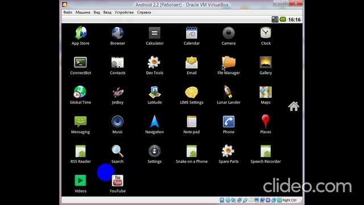The image size is (364, 205).
Task: Open the Calculator app
Action: 155,35
